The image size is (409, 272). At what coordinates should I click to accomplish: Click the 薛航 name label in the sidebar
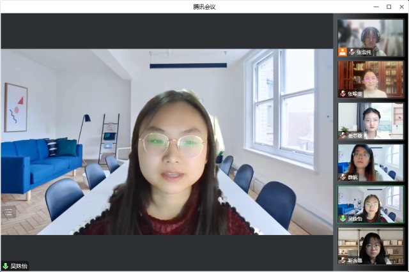(353, 177)
